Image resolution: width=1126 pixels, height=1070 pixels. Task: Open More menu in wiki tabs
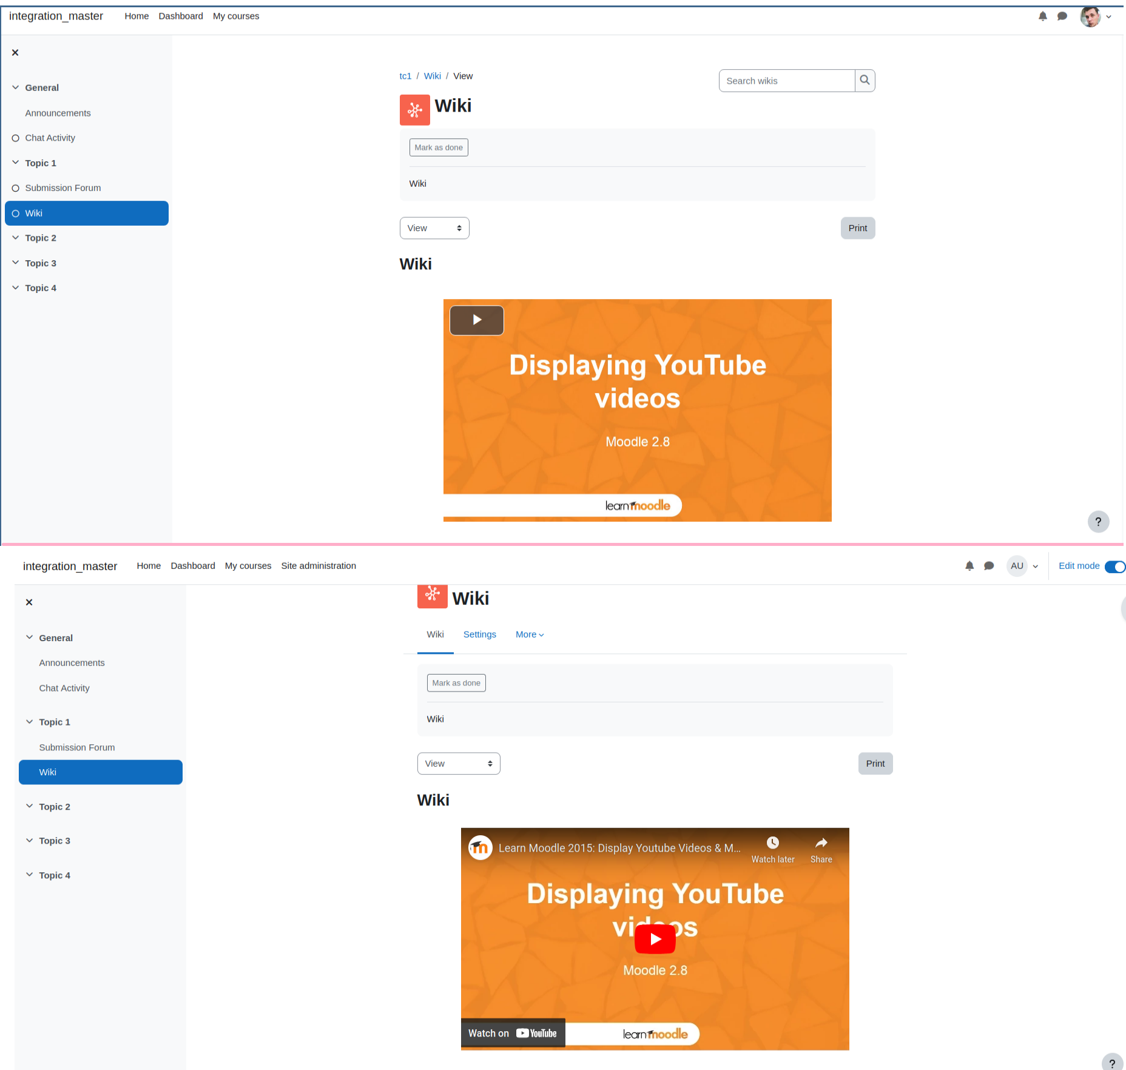(x=530, y=634)
